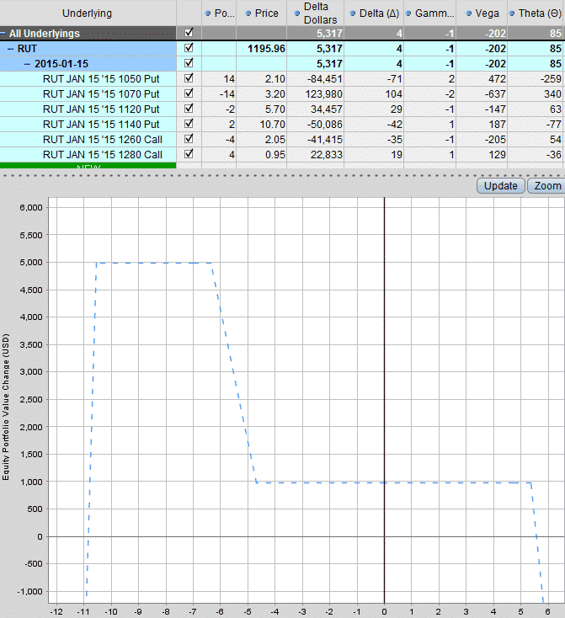
Task: Click price 5.70 of the 1120 Put
Action: (x=261, y=109)
